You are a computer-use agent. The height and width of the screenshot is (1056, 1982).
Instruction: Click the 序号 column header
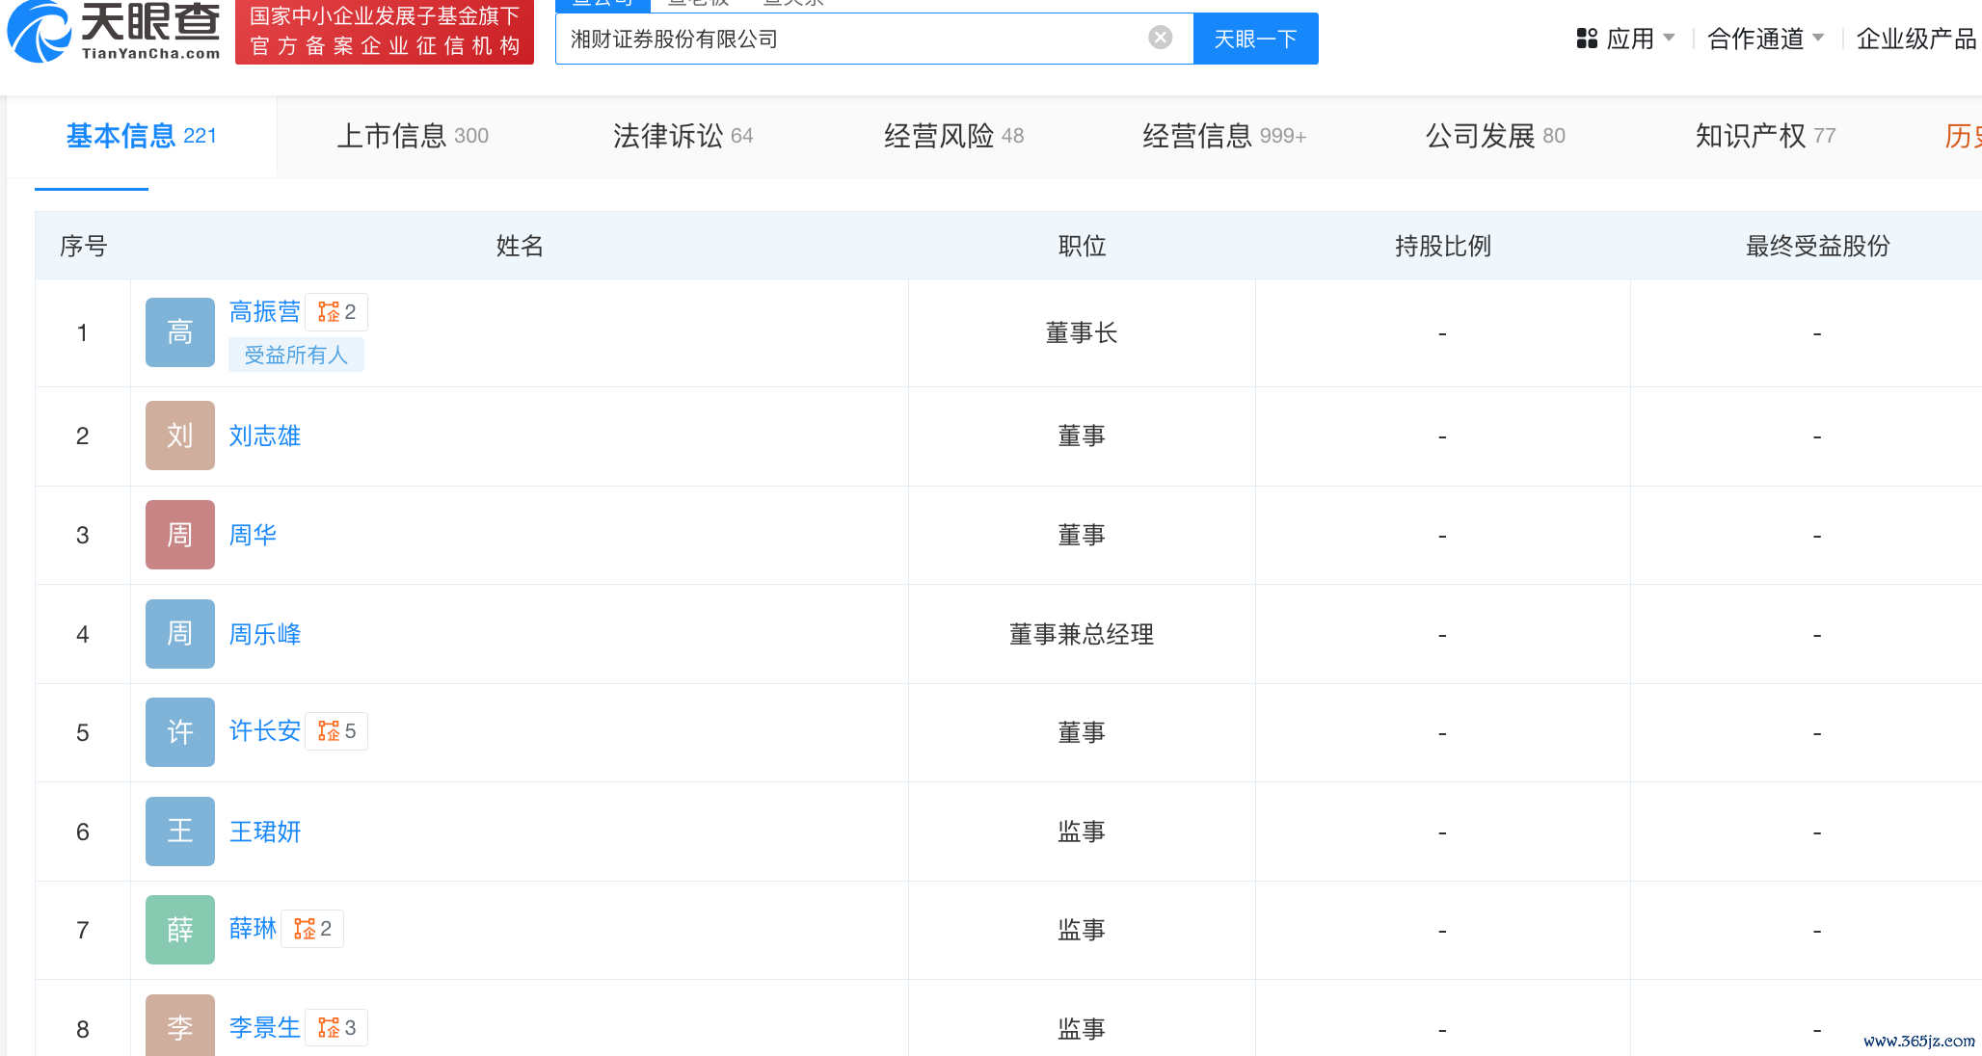(83, 246)
